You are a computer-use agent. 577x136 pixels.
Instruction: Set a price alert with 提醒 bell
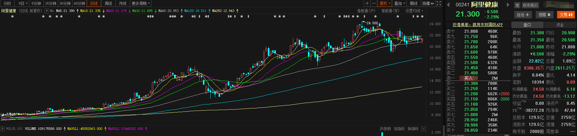pyautogui.click(x=544, y=15)
